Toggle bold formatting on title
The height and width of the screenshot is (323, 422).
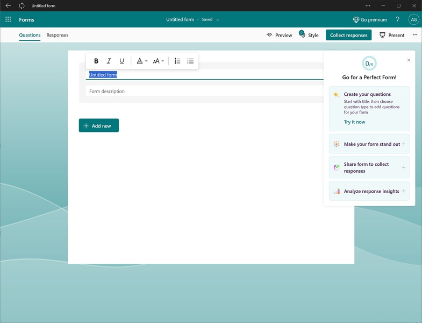[x=96, y=61]
